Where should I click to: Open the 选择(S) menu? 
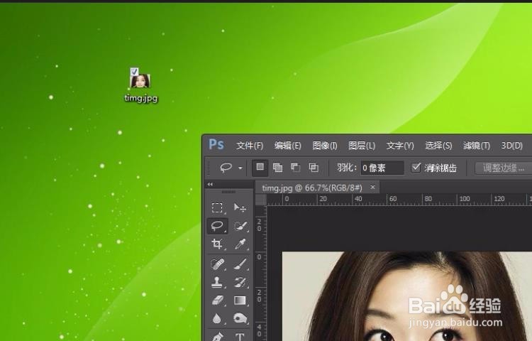(x=438, y=146)
